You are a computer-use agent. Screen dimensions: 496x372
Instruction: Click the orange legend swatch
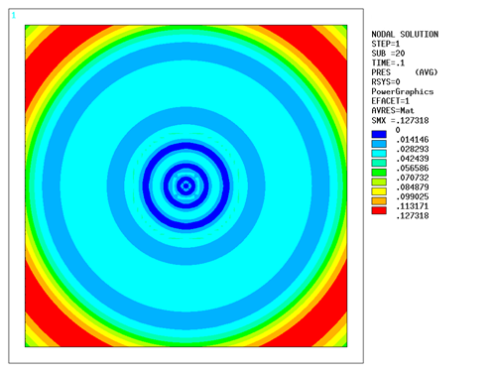pyautogui.click(x=379, y=201)
